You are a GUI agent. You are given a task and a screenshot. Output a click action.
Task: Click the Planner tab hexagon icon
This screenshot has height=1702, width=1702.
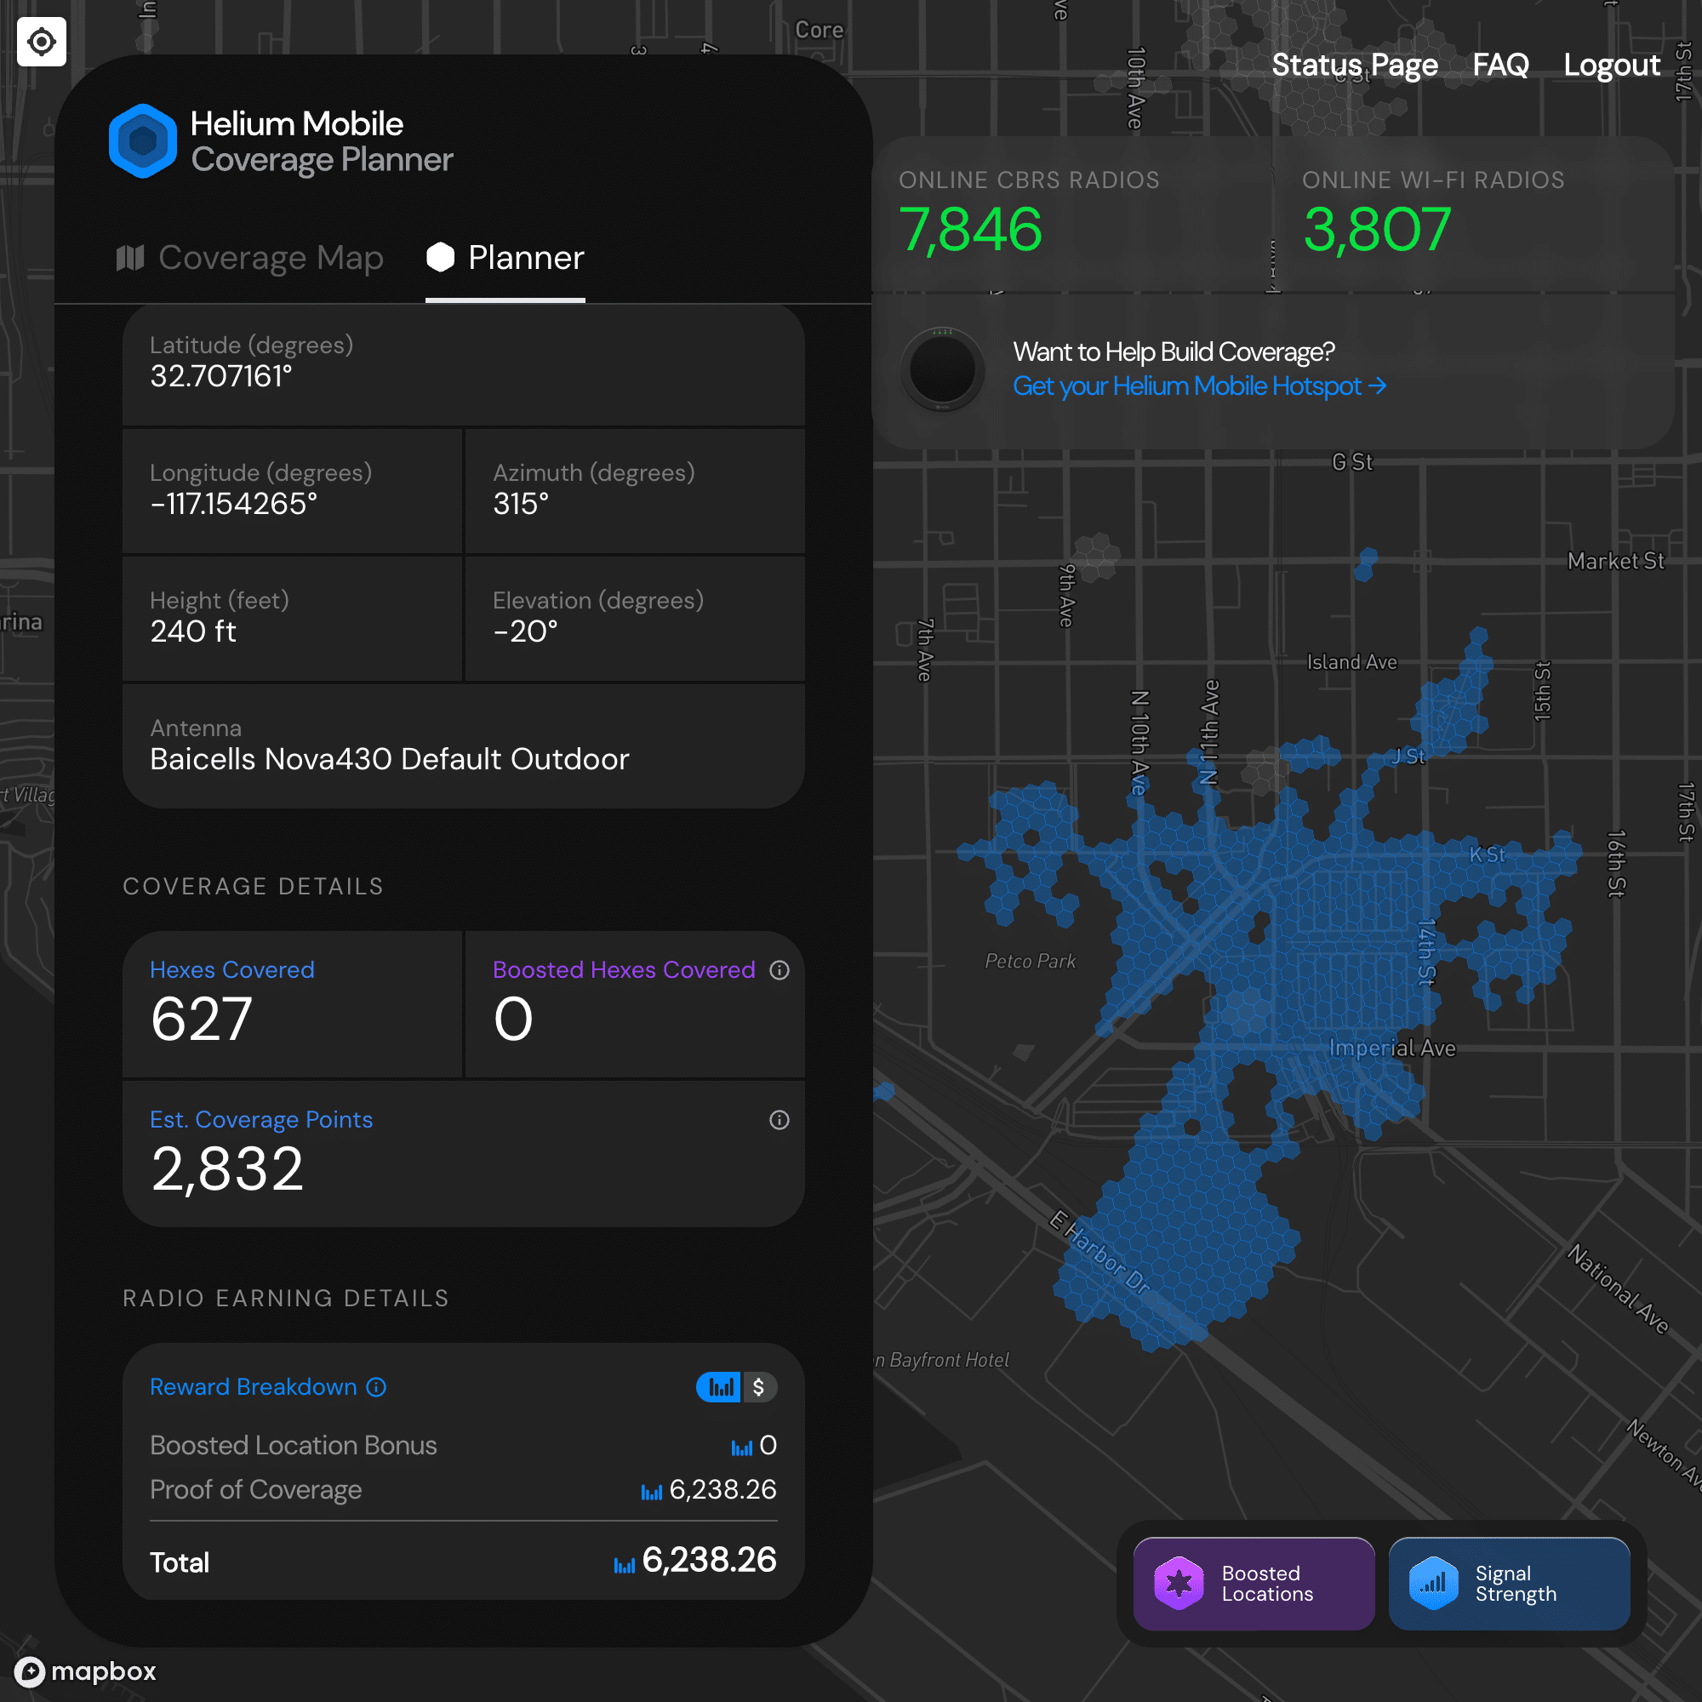tap(440, 257)
